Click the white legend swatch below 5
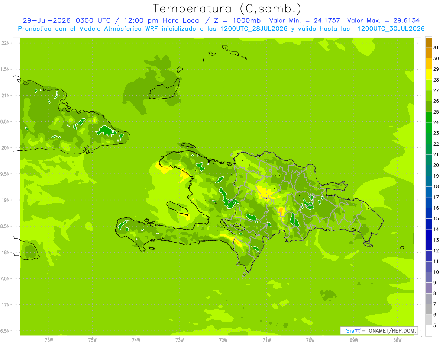 429,330
